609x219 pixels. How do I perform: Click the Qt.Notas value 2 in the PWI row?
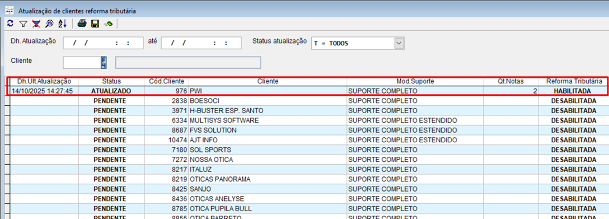[x=510, y=91]
